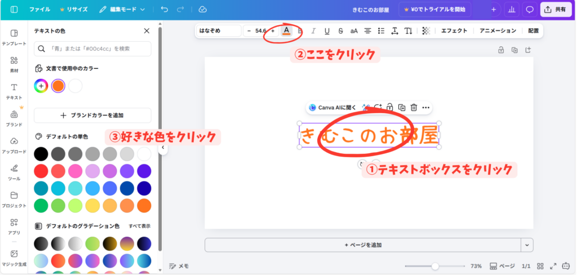Open the analytics chart icon
The height and width of the screenshot is (275, 577).
512,10
